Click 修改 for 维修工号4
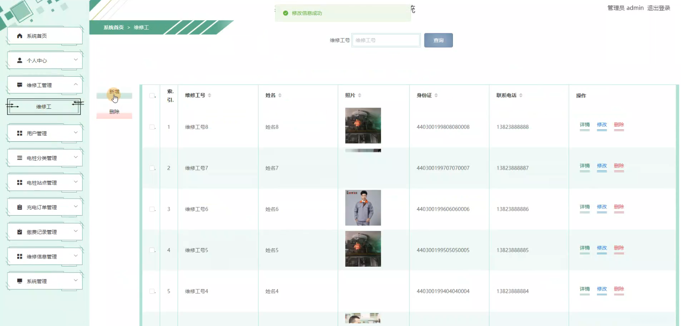 tap(602, 289)
